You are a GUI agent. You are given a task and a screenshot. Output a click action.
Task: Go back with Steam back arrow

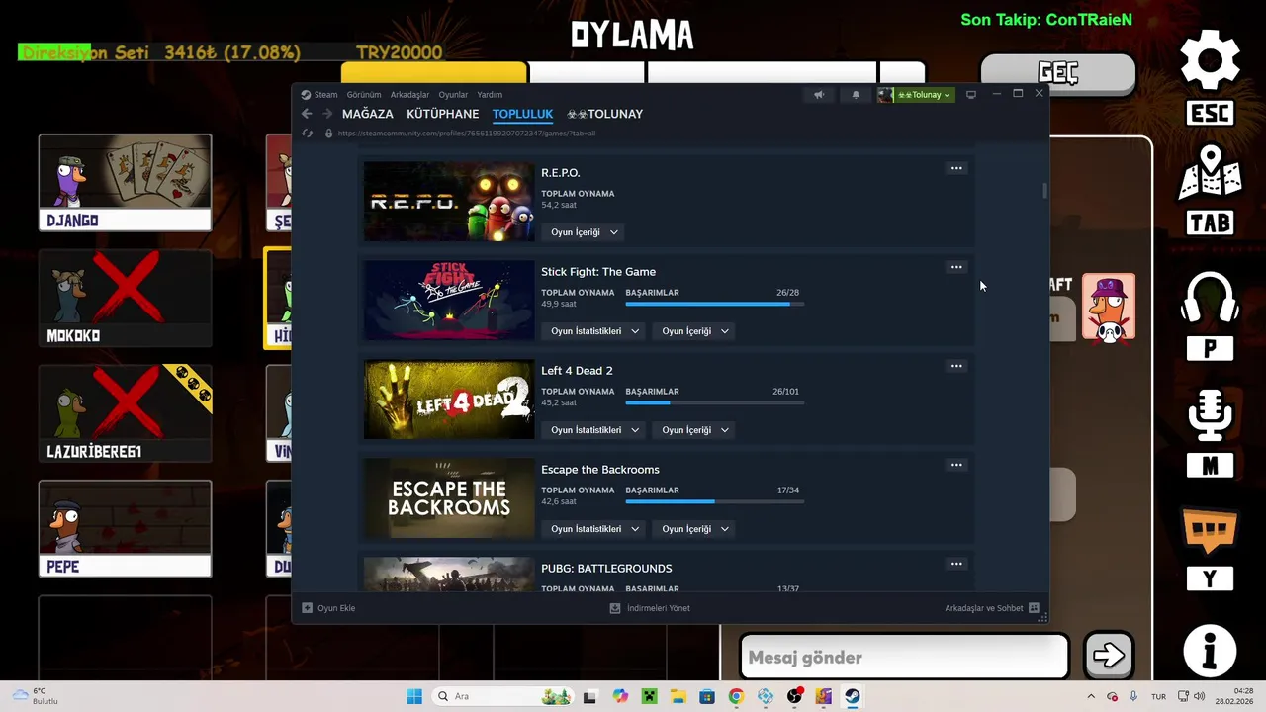pos(307,114)
